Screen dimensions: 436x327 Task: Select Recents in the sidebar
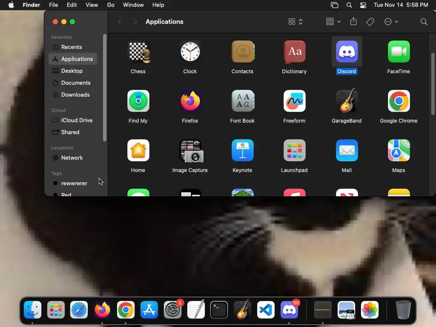(x=73, y=47)
